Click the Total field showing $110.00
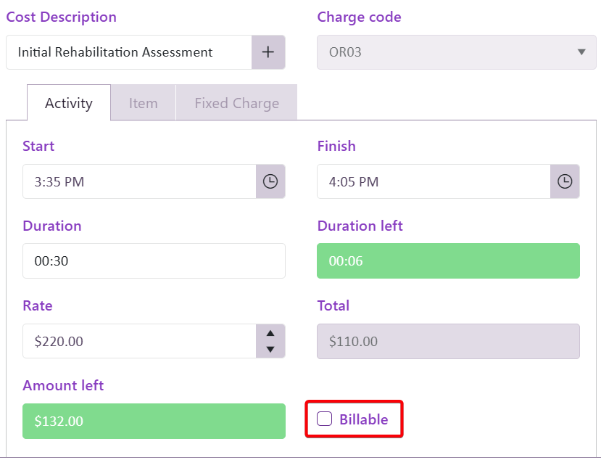The image size is (601, 460). coord(448,341)
